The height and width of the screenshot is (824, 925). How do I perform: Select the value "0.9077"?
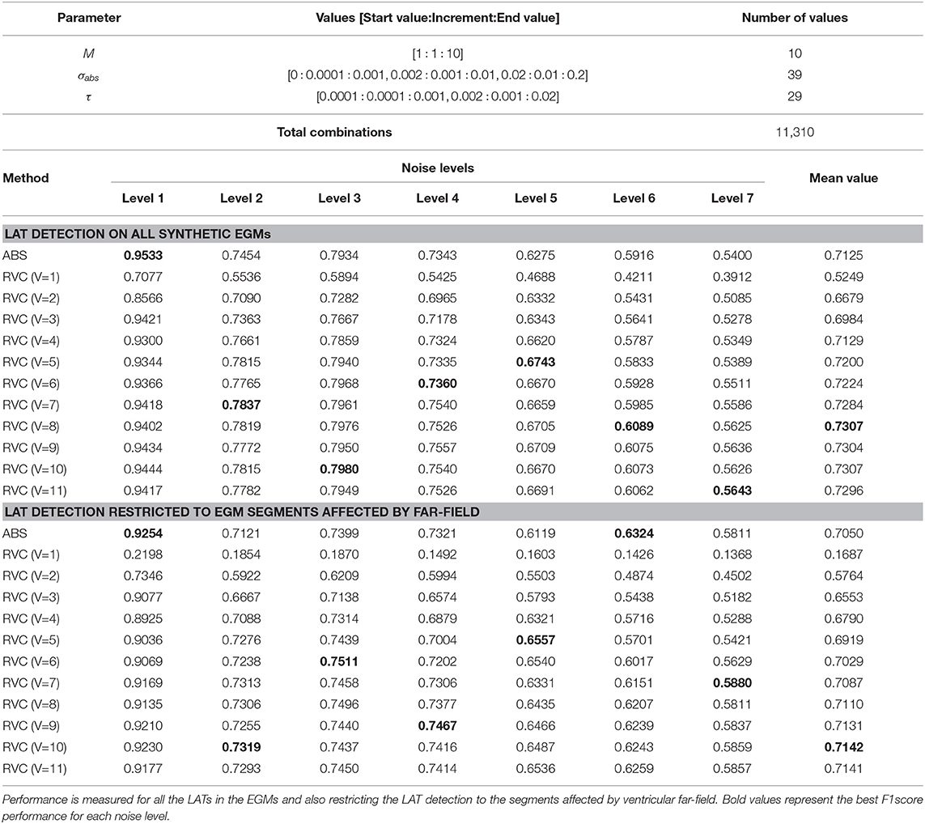[x=142, y=597]
